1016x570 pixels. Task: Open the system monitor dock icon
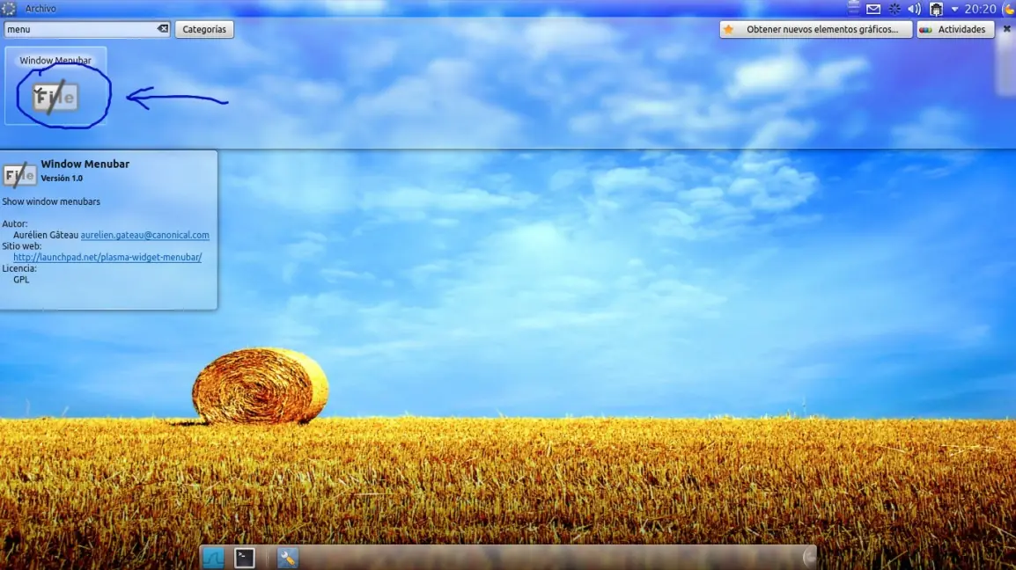click(x=213, y=558)
